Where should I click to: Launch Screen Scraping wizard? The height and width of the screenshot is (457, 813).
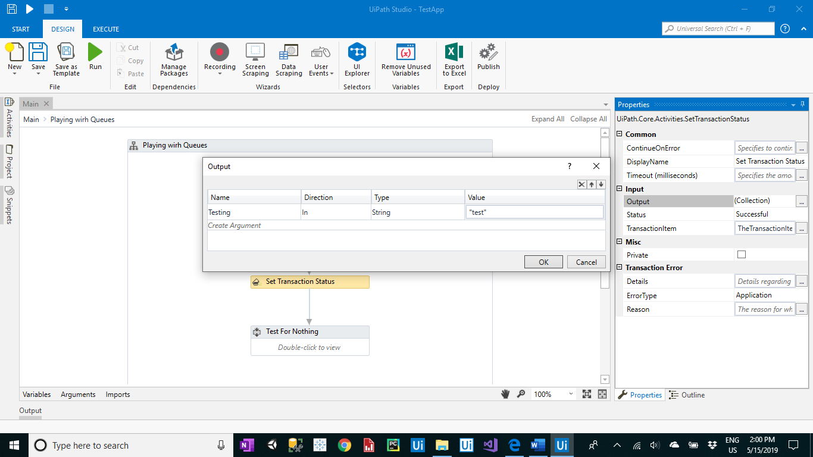click(255, 60)
